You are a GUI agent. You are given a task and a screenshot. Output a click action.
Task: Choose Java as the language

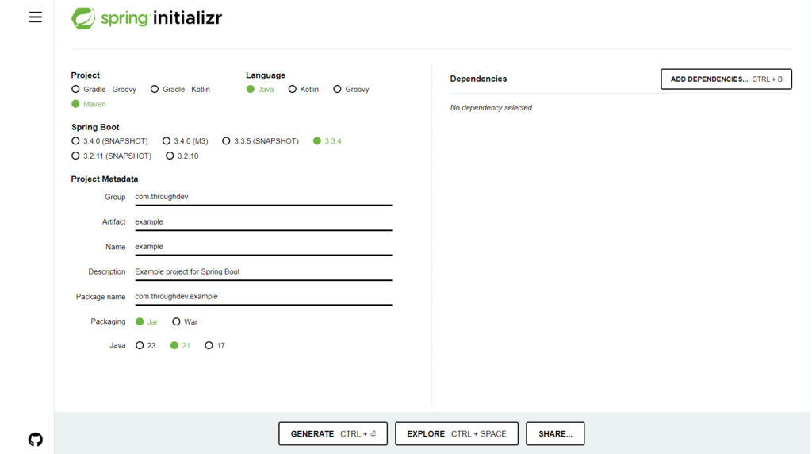pos(260,89)
